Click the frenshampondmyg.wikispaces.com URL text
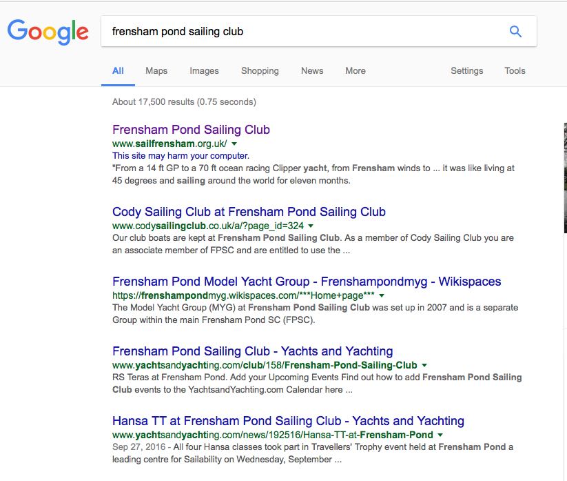Viewport: 567px width, 481px height. 243,295
